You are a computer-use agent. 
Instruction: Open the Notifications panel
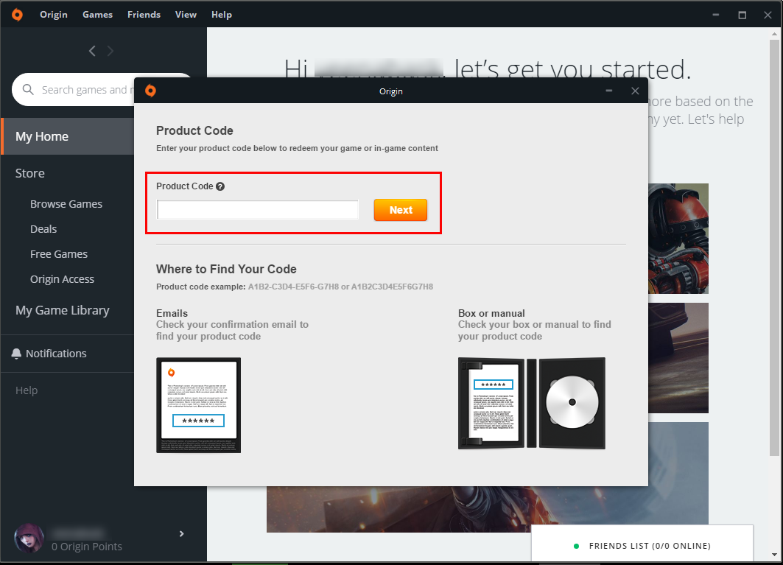pos(55,354)
